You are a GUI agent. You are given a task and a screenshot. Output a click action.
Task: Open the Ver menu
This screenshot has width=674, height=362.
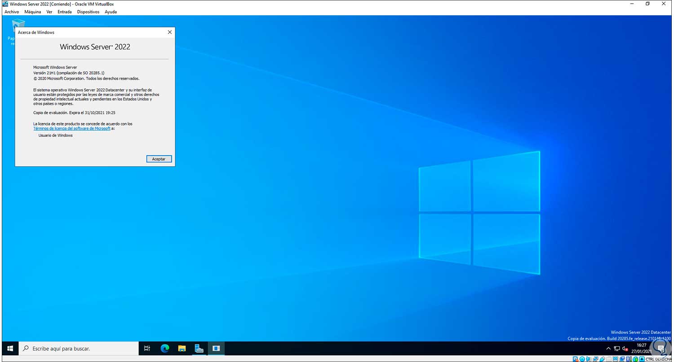point(49,12)
